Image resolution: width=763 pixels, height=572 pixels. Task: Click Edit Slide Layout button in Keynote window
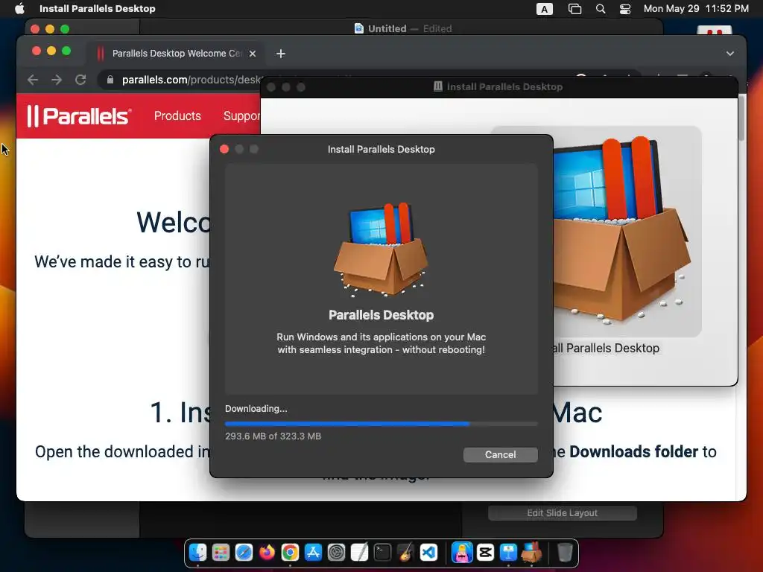[563, 513]
